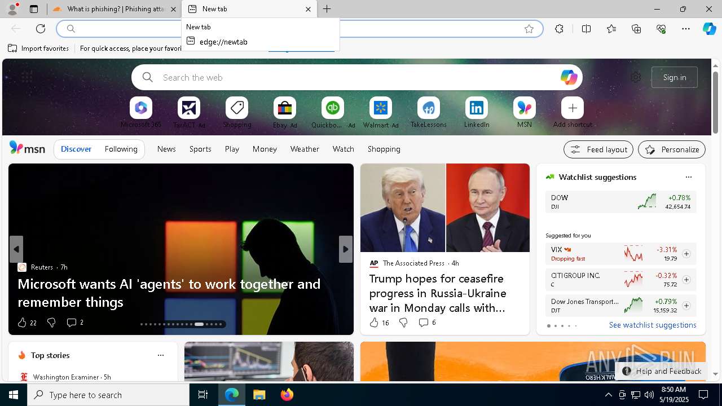Open the Shopping shortcut tile
The height and width of the screenshot is (406, 722).
pos(237,108)
